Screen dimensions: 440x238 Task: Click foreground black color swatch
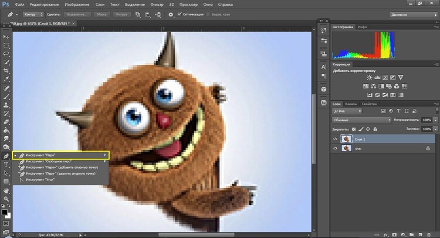(x=4, y=212)
